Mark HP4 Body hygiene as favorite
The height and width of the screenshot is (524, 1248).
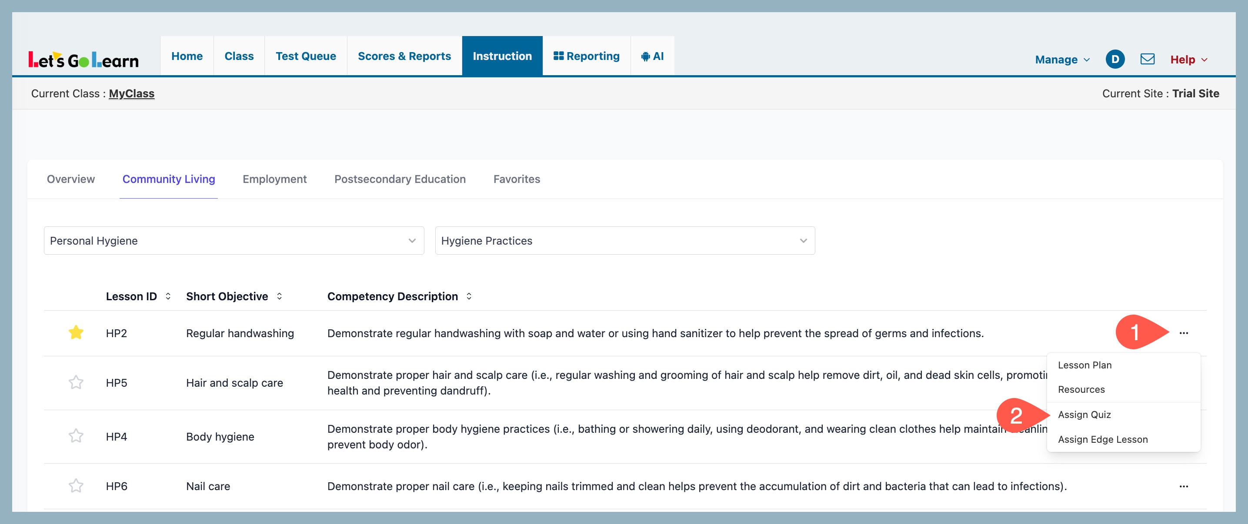point(76,436)
